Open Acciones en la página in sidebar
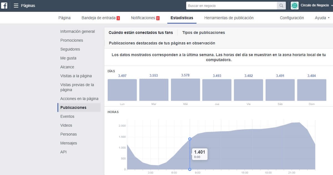 click(79, 99)
